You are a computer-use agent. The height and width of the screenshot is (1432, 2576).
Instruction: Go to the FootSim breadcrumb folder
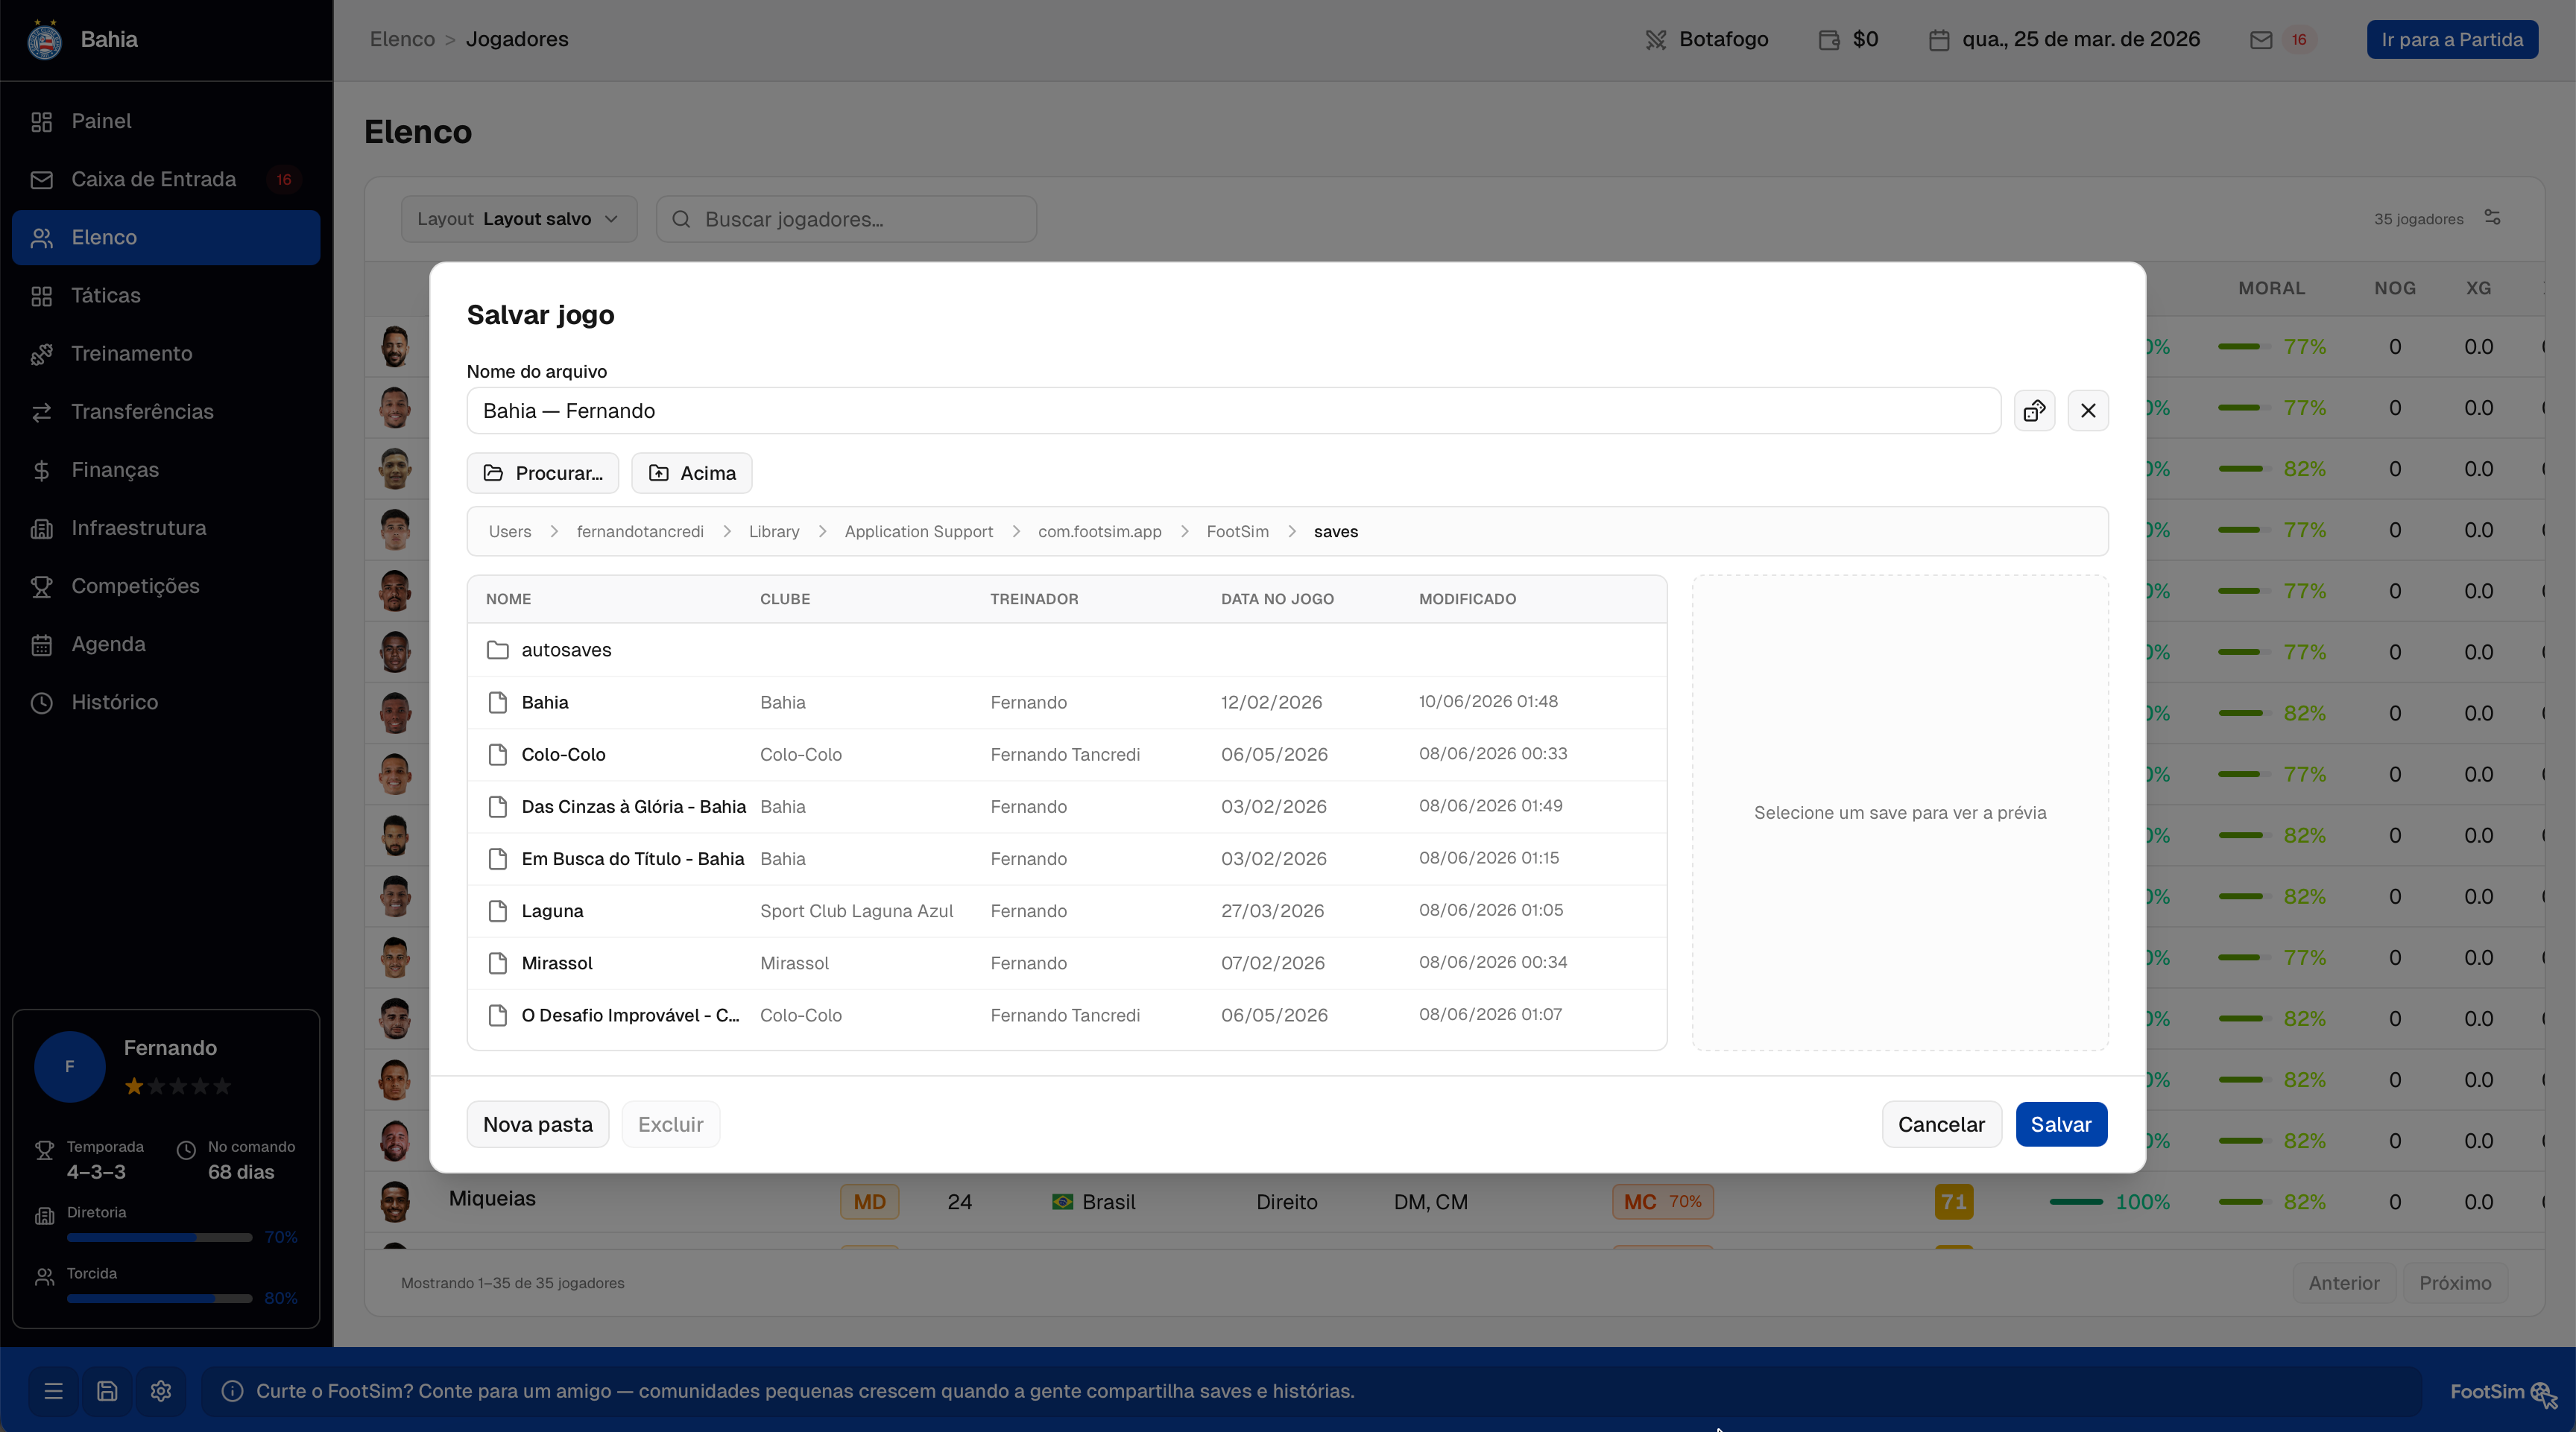[1237, 532]
